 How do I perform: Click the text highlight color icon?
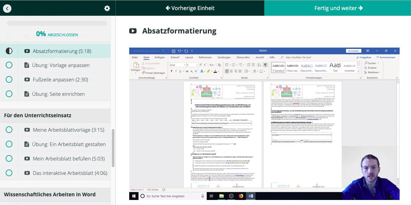pos(208,71)
